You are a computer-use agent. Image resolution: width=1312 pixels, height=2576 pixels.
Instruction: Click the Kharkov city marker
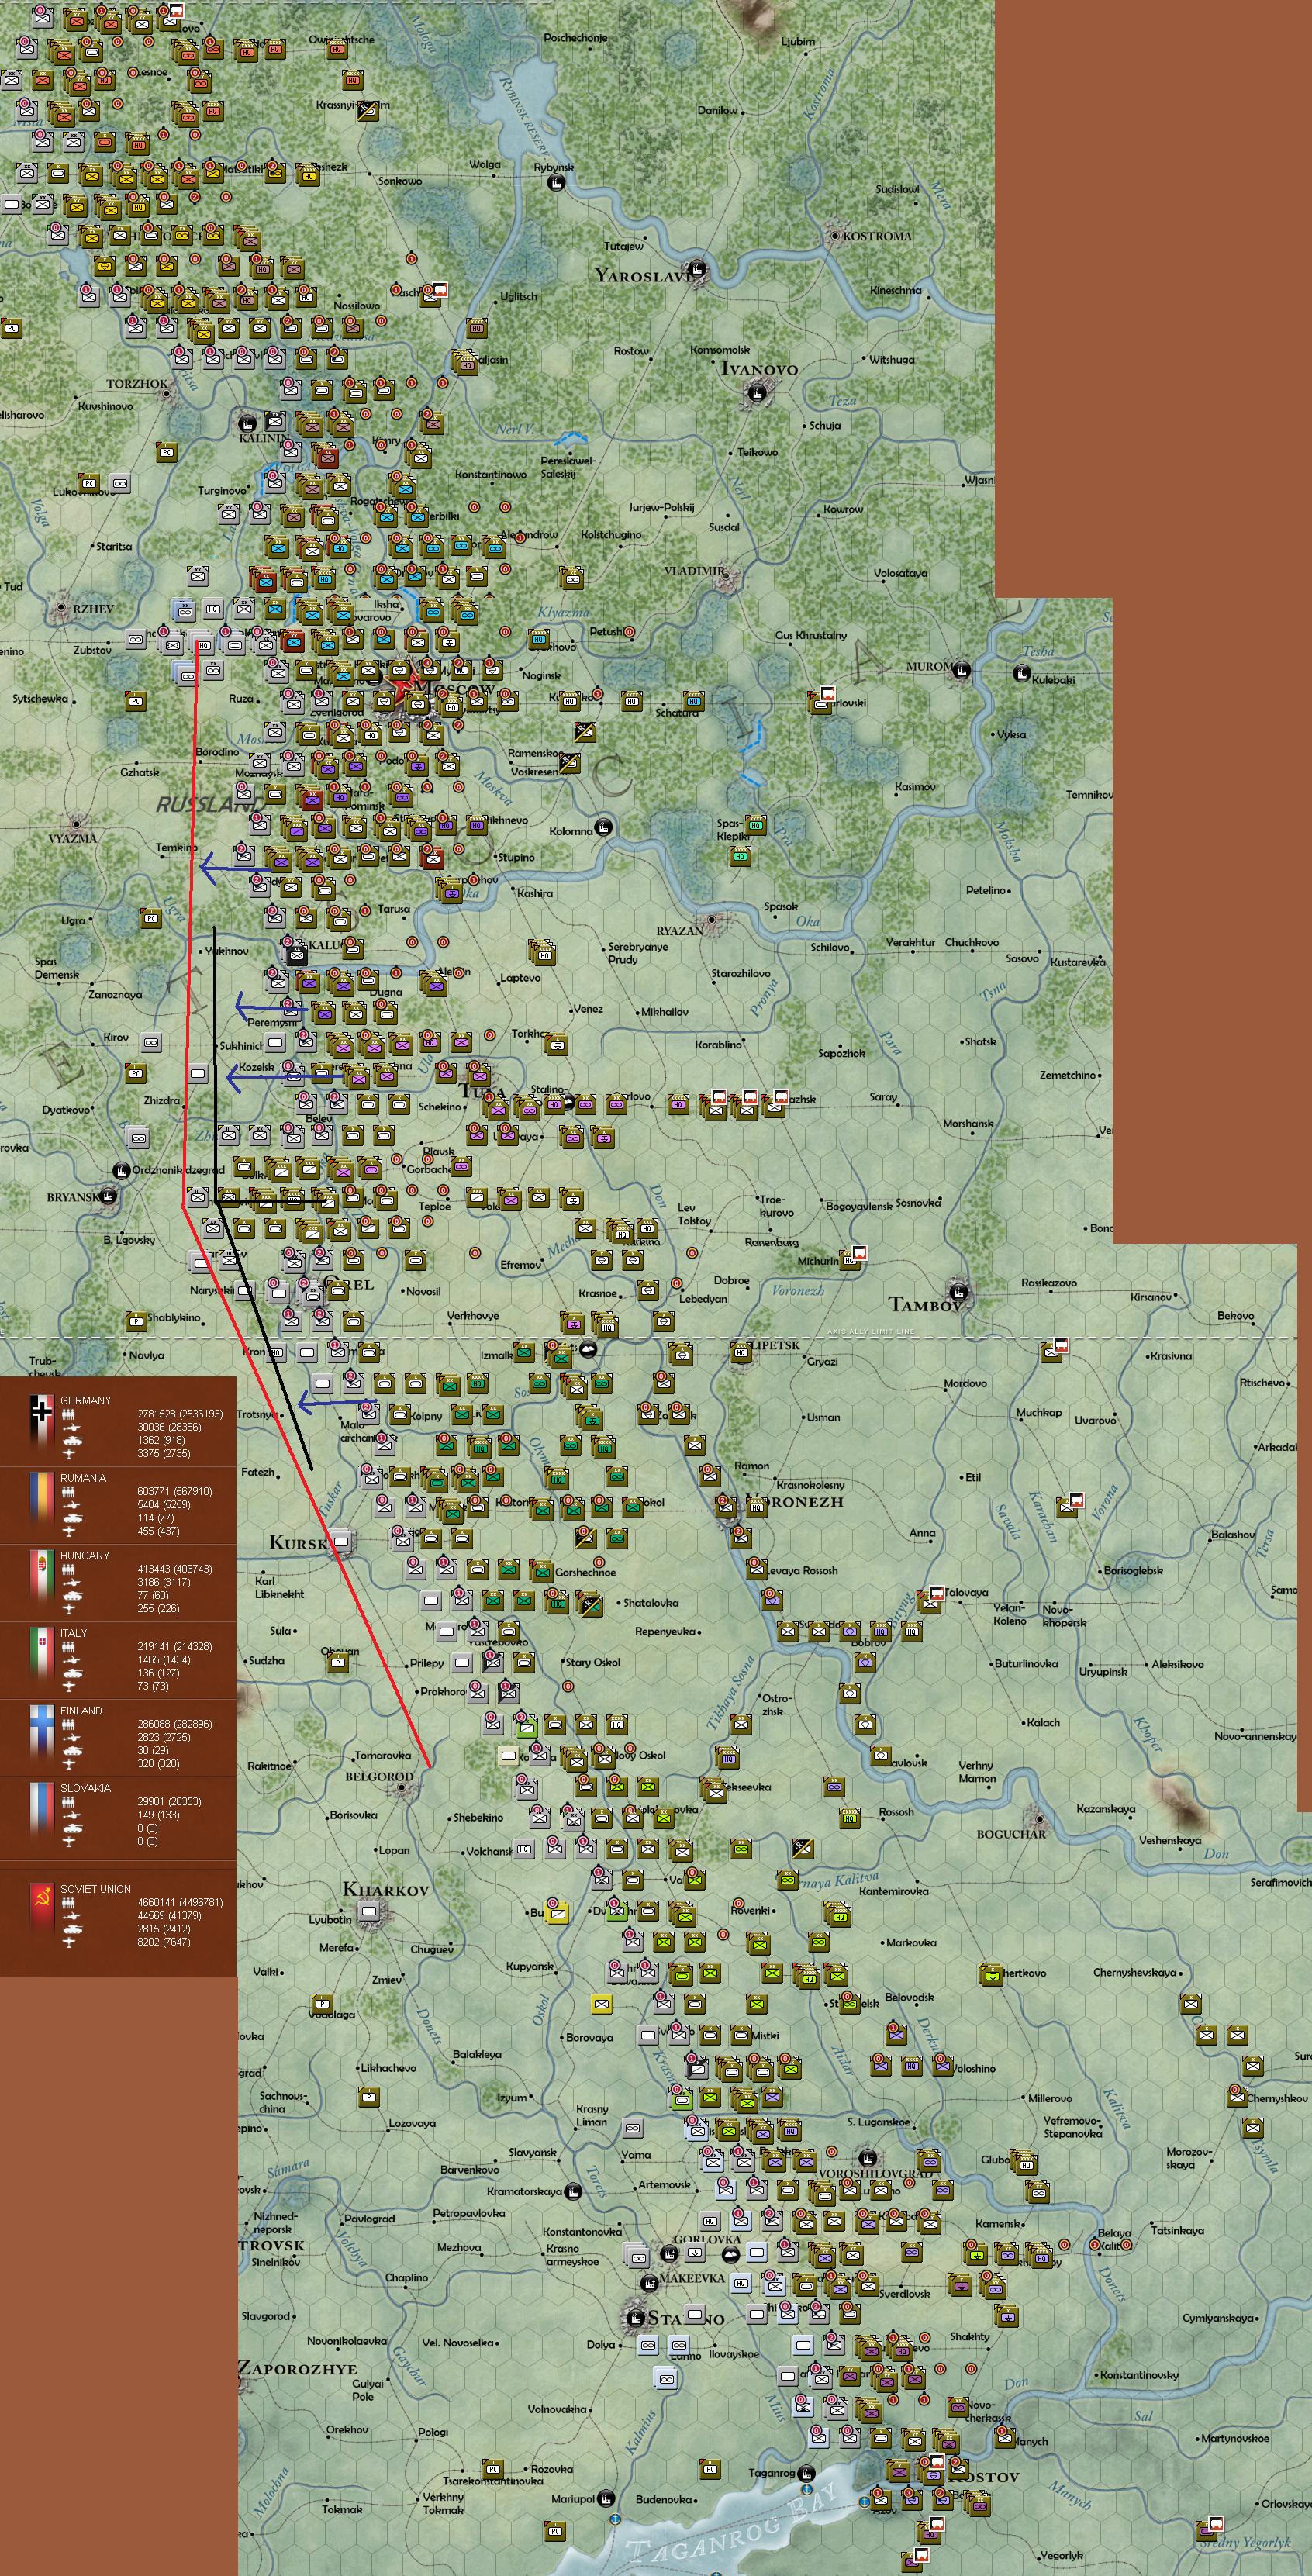370,1912
